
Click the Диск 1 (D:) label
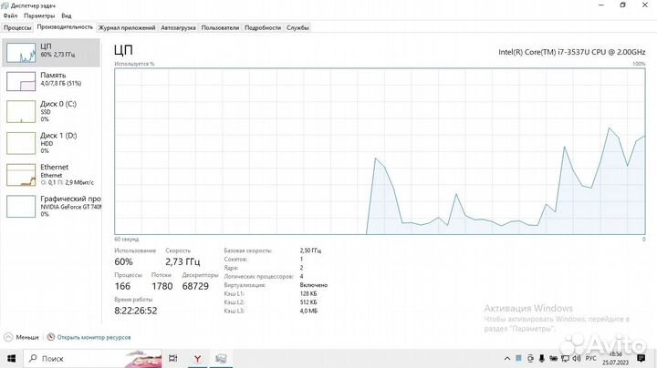pyautogui.click(x=58, y=136)
